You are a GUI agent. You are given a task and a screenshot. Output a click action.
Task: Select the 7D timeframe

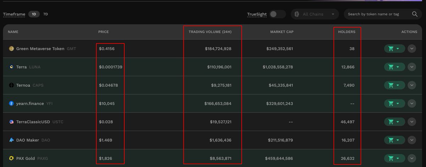(x=45, y=14)
